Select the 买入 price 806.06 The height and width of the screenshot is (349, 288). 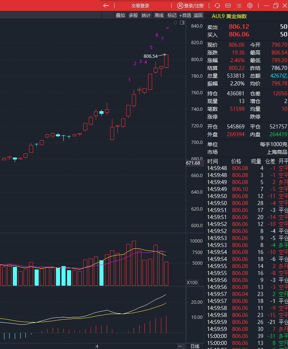239,34
